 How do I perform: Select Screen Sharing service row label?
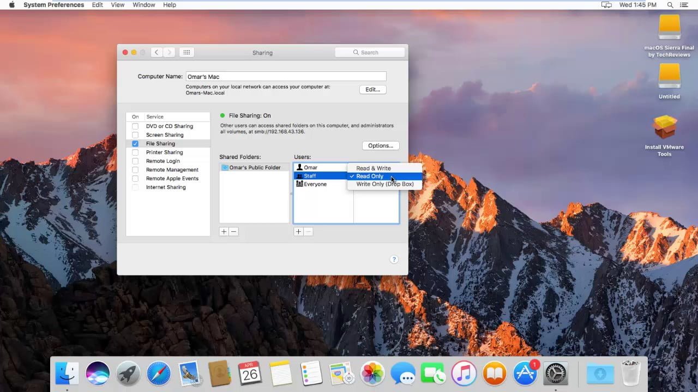pyautogui.click(x=165, y=135)
